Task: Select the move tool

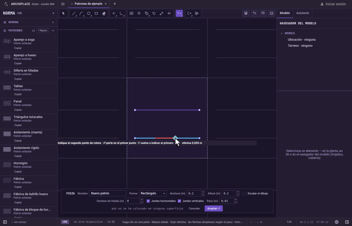Action: click(139, 13)
